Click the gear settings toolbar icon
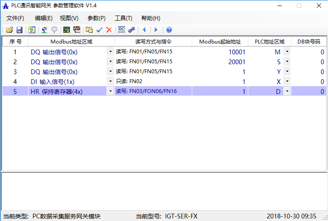Screen dimensions: 328x221 pos(131,30)
